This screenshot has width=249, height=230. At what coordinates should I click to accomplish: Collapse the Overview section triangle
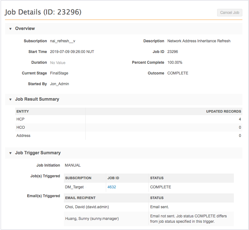[x=10, y=29]
